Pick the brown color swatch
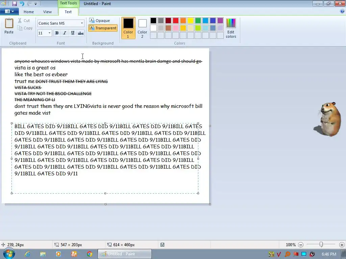 click(168, 28)
